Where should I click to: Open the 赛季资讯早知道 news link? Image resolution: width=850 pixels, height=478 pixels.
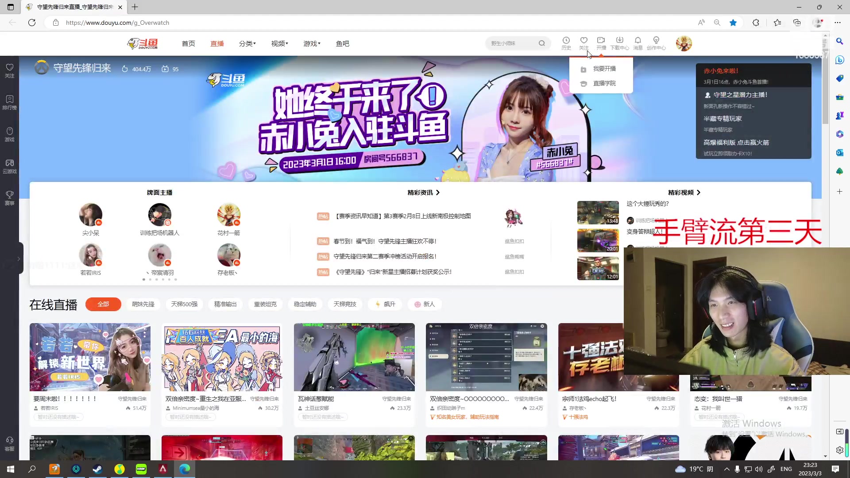click(402, 216)
